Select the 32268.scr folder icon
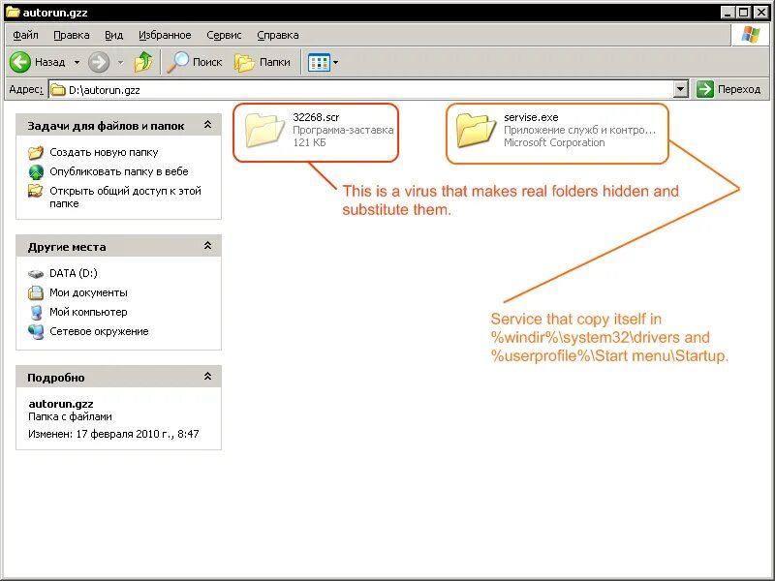Viewport: 775px width, 581px height. [264, 130]
